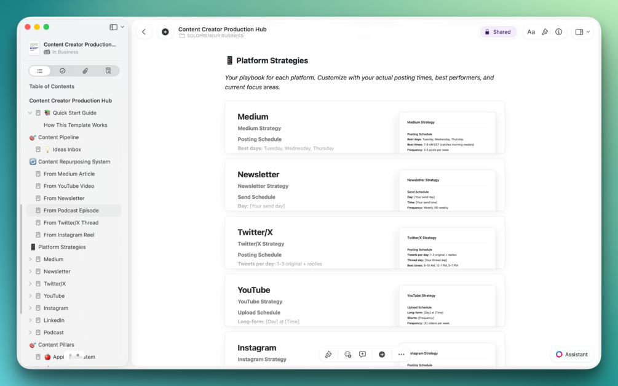Click the Twitter/X page icon in sidebar
Viewport: 618px width, 386px height.
coord(38,284)
